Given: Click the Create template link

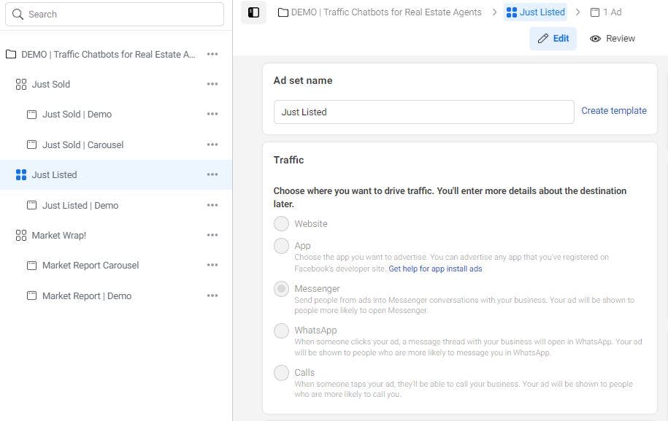Looking at the screenshot, I should pyautogui.click(x=613, y=111).
